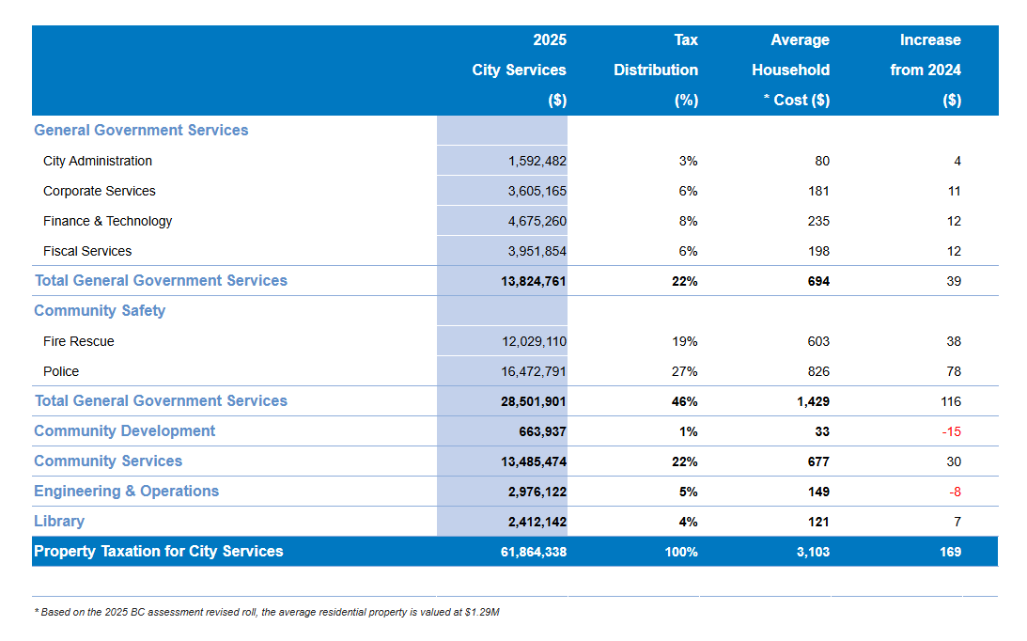This screenshot has width=1027, height=641.
Task: Select the value 3,605,165
Action: click(x=537, y=192)
